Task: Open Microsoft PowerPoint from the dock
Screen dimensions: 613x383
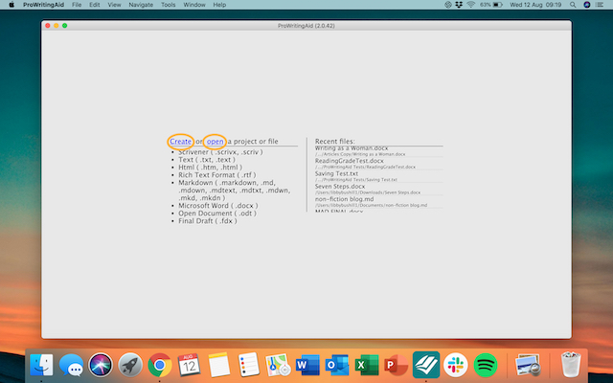Action: pyautogui.click(x=396, y=365)
